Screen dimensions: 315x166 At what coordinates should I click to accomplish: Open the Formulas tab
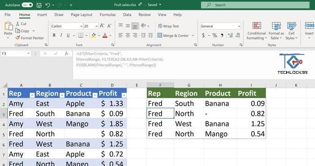click(108, 15)
